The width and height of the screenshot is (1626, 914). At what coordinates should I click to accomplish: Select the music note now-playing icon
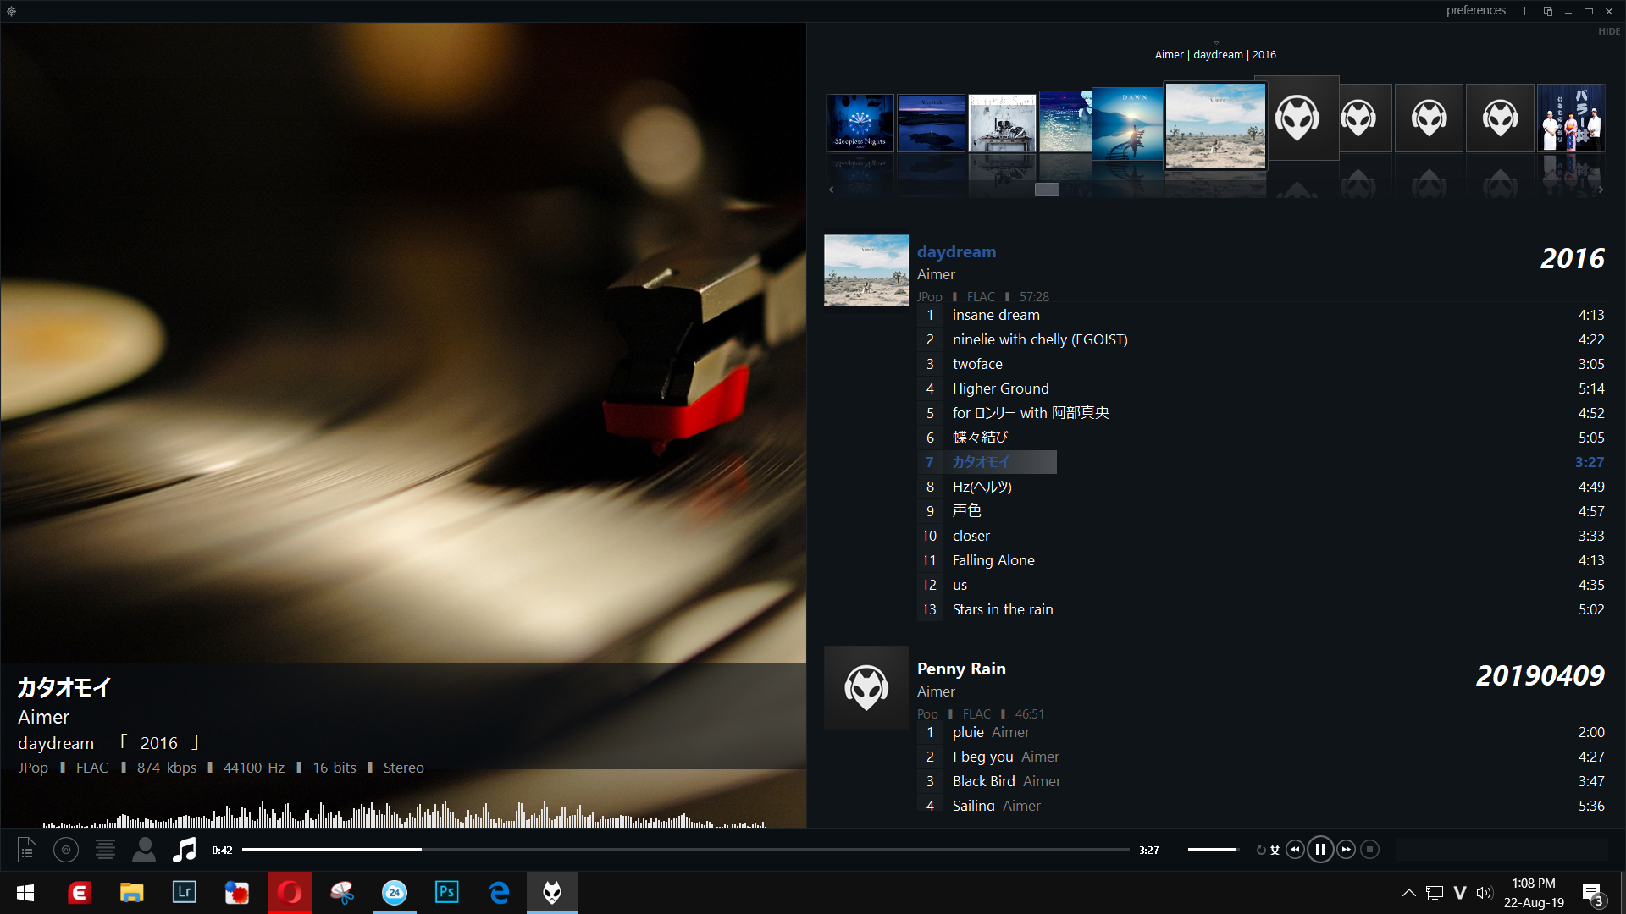(x=184, y=850)
